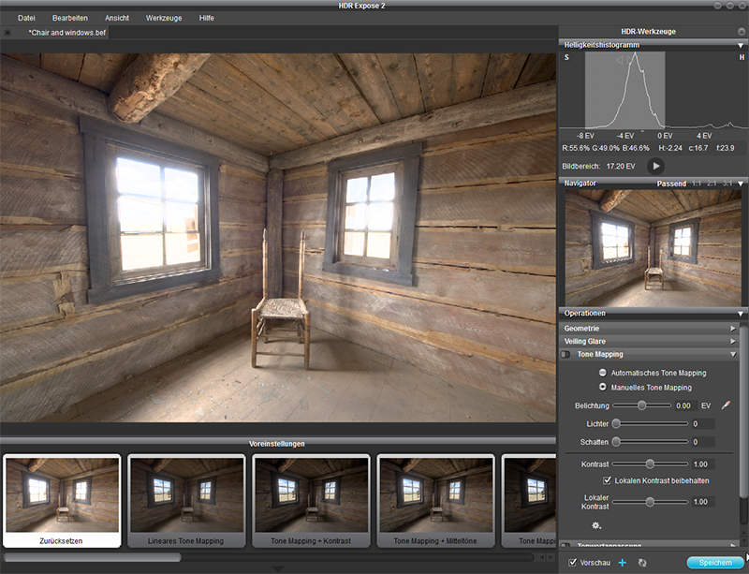Click the Belichtung eyedropper icon

(726, 405)
